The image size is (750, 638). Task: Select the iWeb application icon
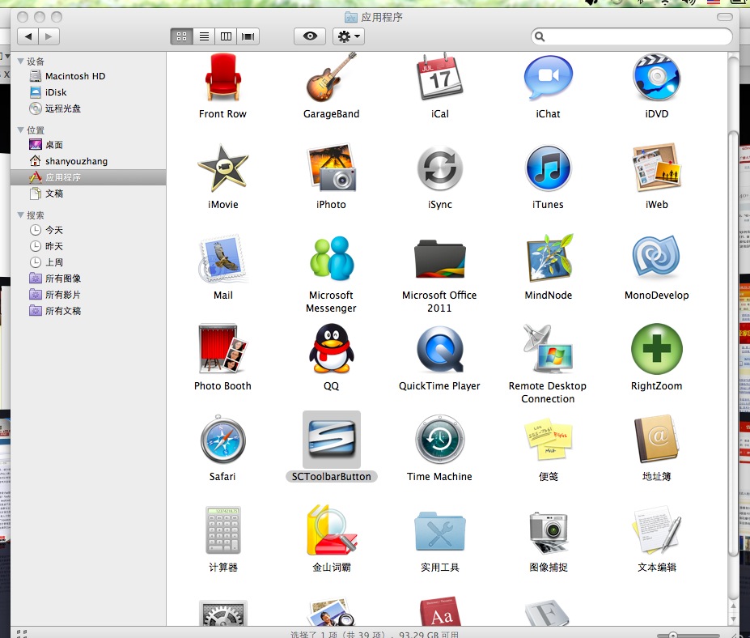[x=657, y=168]
